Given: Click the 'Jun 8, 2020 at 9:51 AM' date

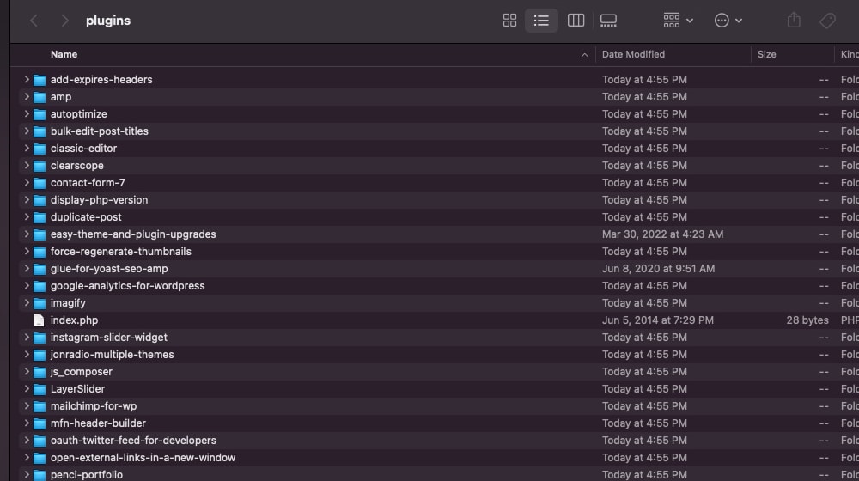Looking at the screenshot, I should pyautogui.click(x=658, y=269).
